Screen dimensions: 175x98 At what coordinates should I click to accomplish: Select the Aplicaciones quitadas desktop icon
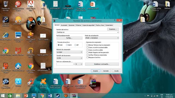[31, 68]
